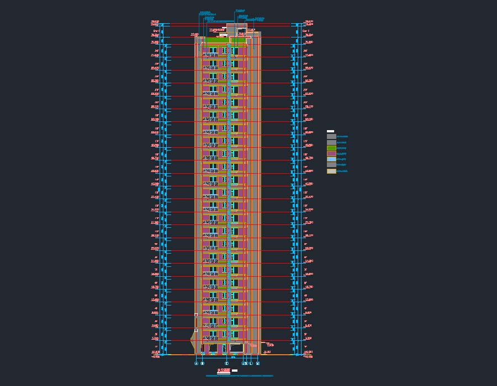Click the blue note line under title

click(x=239, y=376)
